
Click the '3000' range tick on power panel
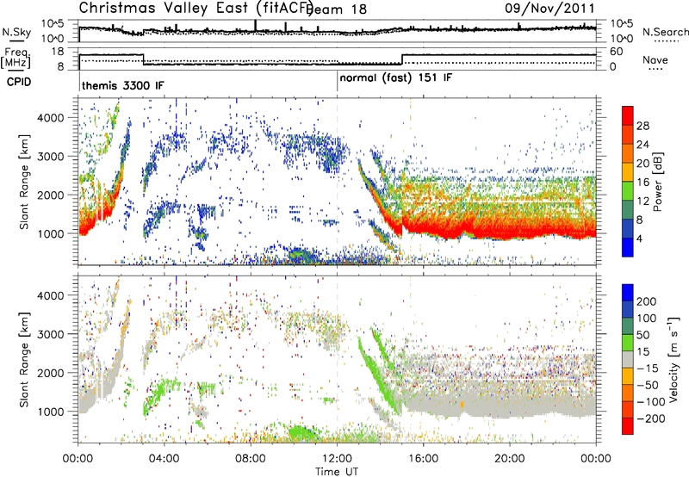click(50, 157)
